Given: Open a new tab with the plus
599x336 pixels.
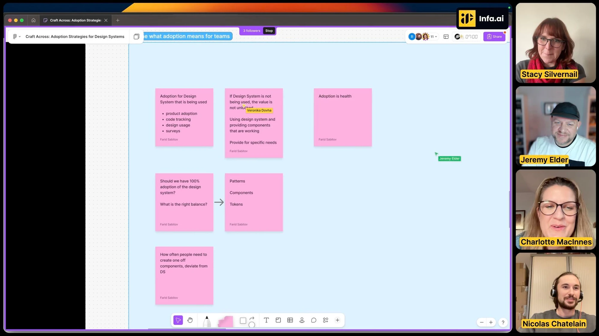Looking at the screenshot, I should [x=118, y=20].
